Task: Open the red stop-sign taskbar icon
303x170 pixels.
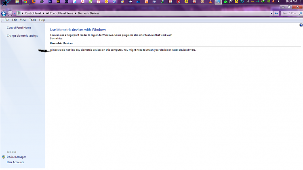Action: pyautogui.click(x=194, y=2)
